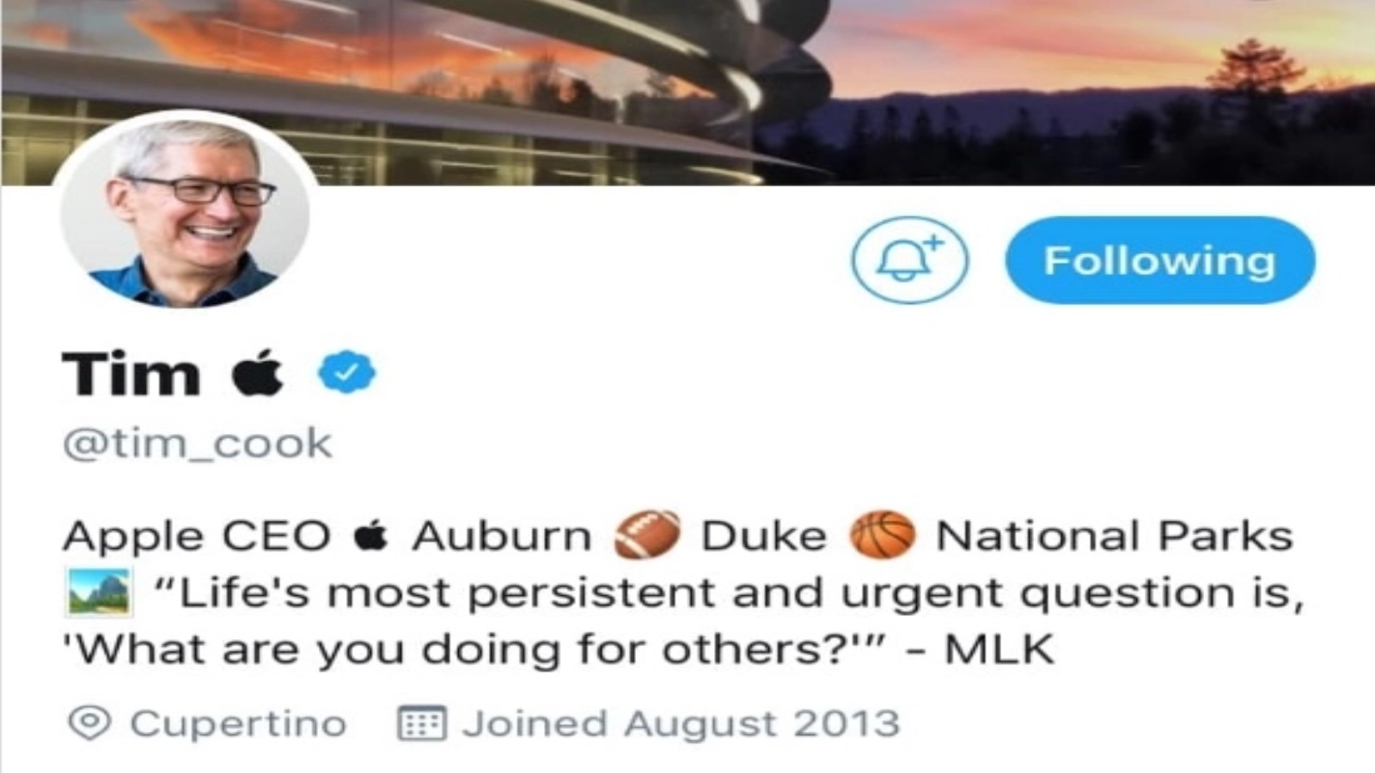Click the notification bell icon
1375x773 pixels.
pos(909,260)
